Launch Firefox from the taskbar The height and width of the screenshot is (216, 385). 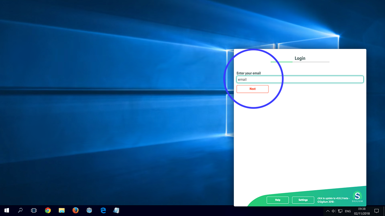click(76, 211)
